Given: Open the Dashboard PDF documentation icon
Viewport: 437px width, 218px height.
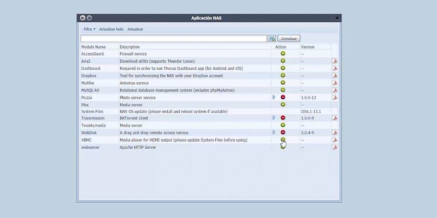Looking at the screenshot, I should pos(335,69).
